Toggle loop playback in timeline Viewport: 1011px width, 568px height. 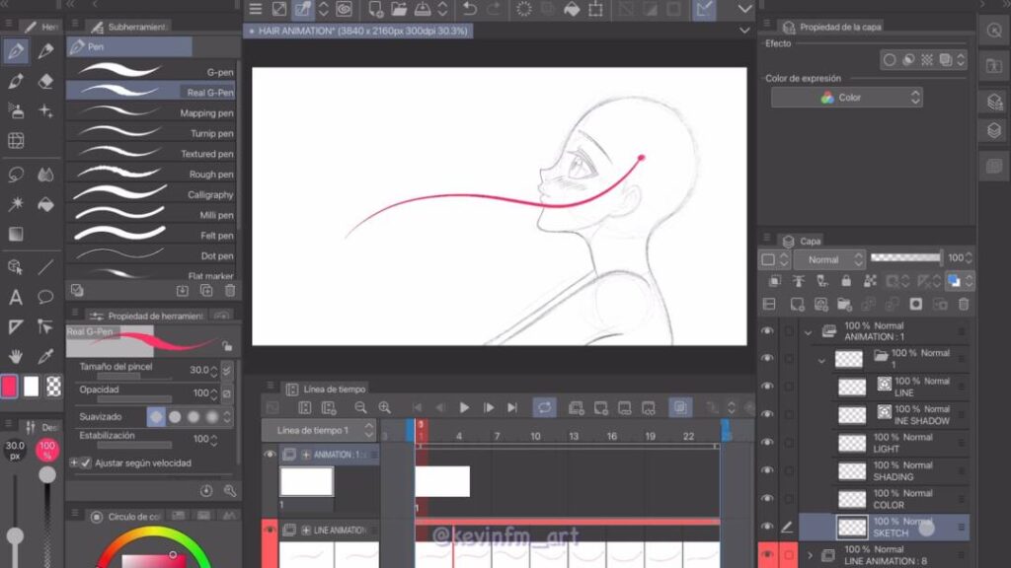544,407
